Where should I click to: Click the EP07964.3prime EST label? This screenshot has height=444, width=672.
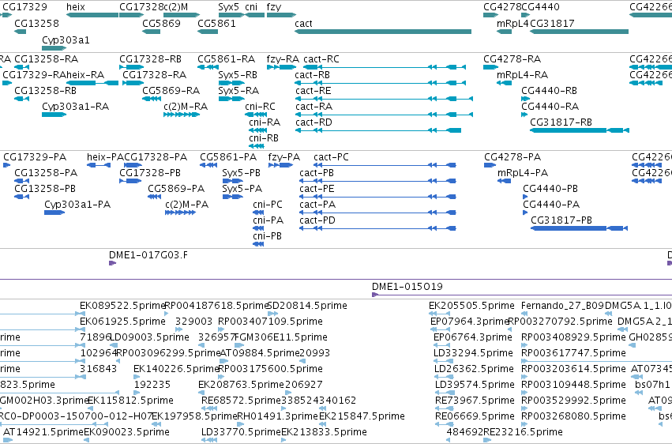[469, 322]
